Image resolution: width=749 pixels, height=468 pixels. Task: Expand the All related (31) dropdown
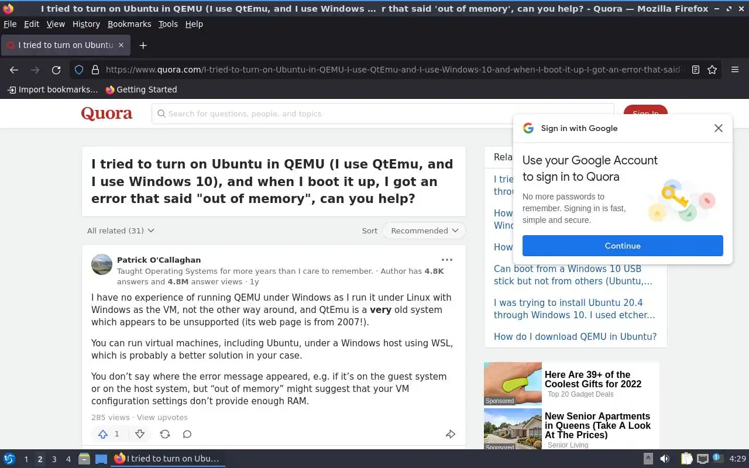tap(121, 230)
